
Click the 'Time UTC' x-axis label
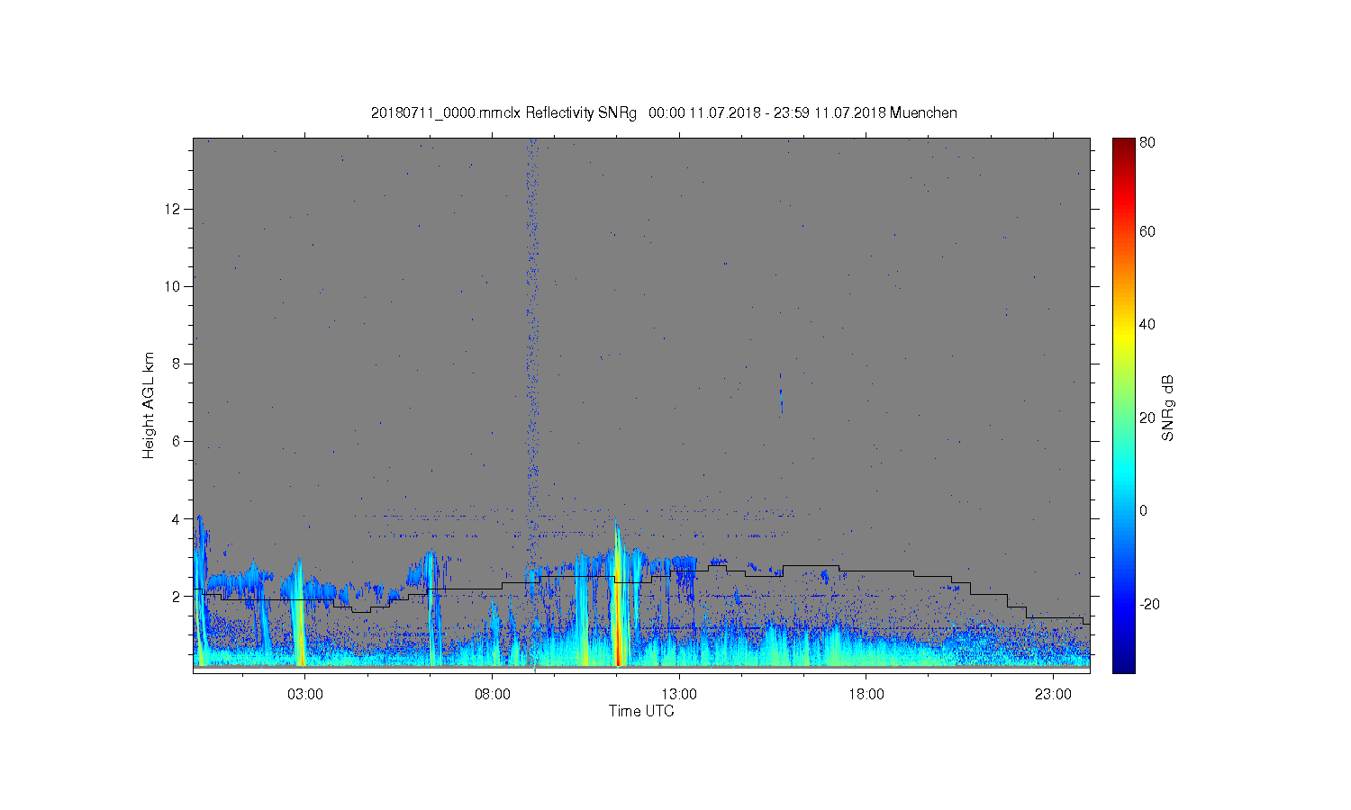641,711
